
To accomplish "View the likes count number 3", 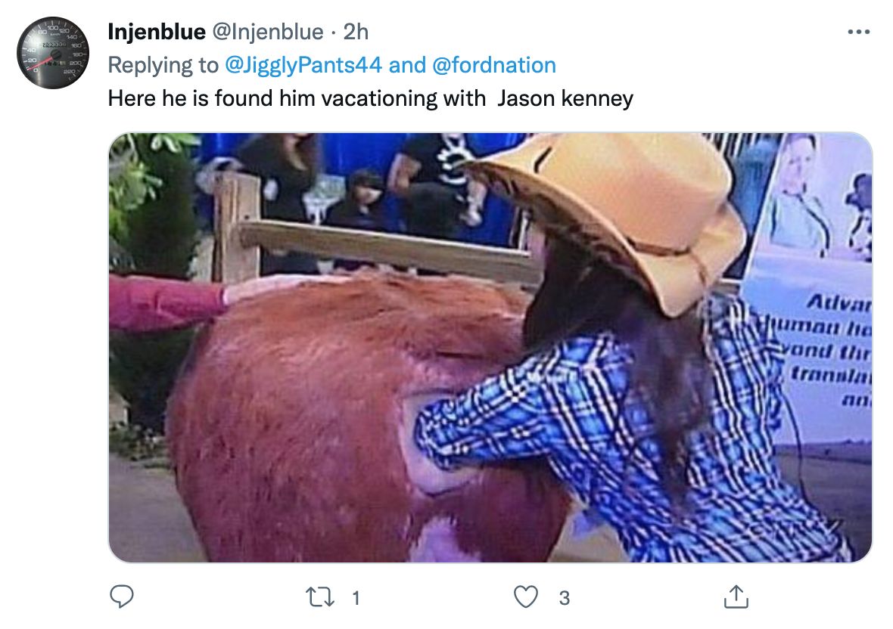I will point(564,598).
